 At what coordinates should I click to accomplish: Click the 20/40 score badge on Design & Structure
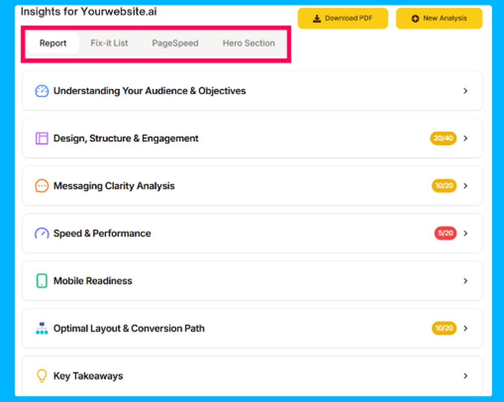coord(443,138)
